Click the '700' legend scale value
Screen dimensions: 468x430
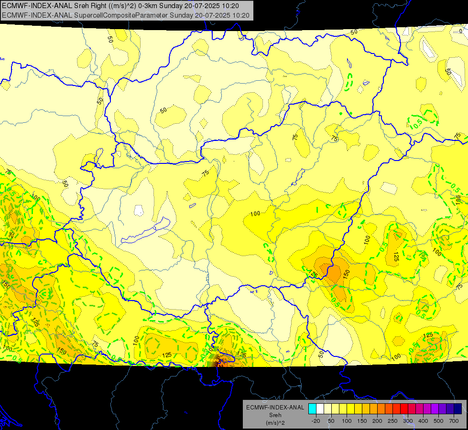pyautogui.click(x=454, y=421)
